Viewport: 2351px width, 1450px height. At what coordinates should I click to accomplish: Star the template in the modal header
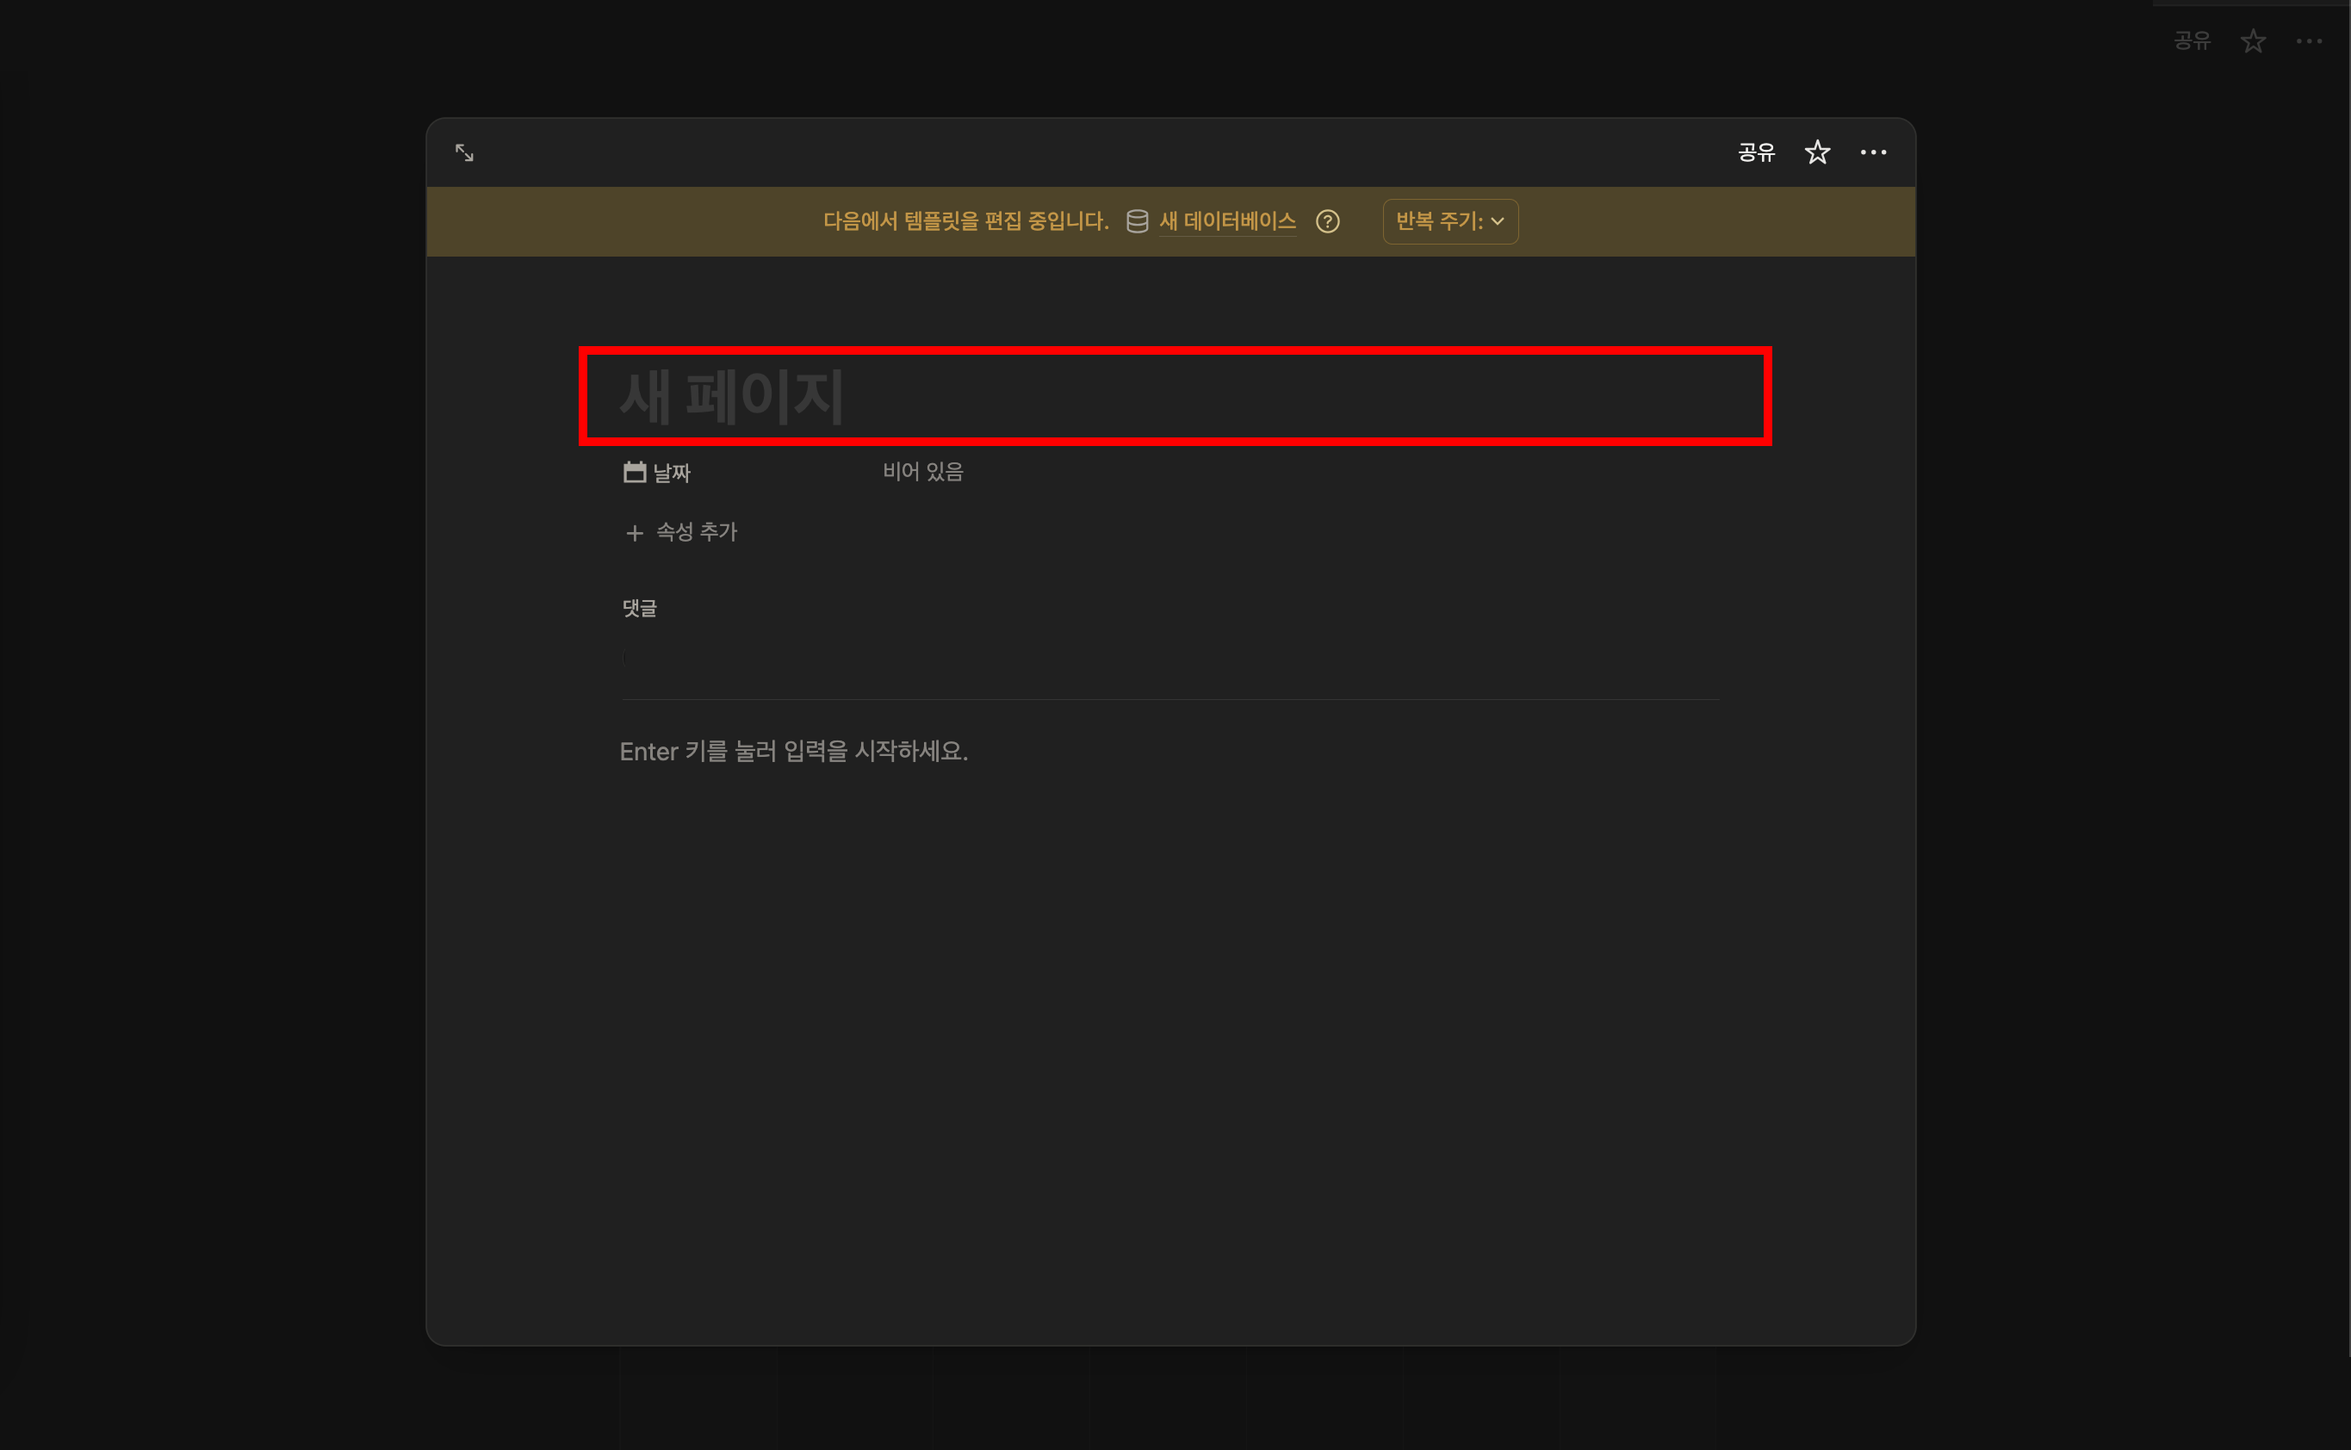1817,152
